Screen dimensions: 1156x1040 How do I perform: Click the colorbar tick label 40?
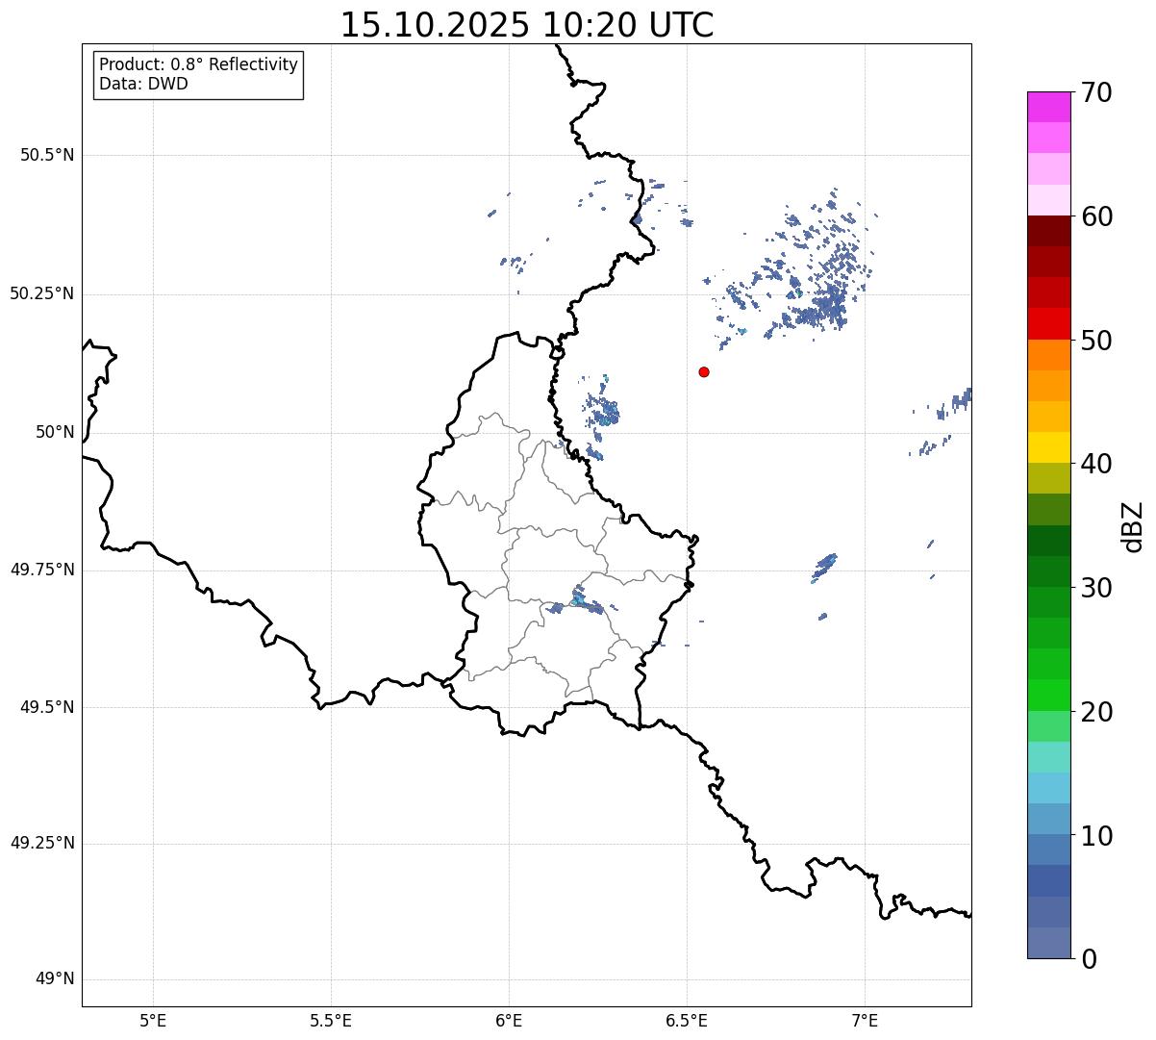coord(1096,464)
